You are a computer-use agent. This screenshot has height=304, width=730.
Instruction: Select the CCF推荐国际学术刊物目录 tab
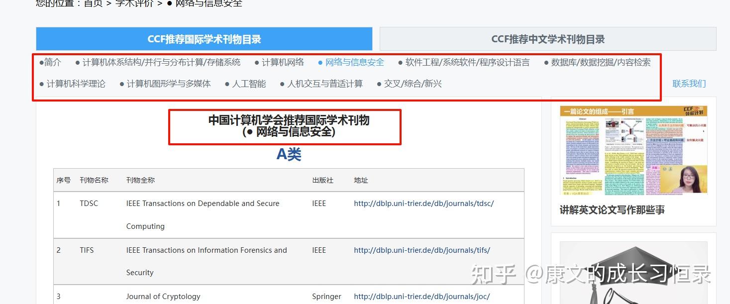tap(204, 38)
